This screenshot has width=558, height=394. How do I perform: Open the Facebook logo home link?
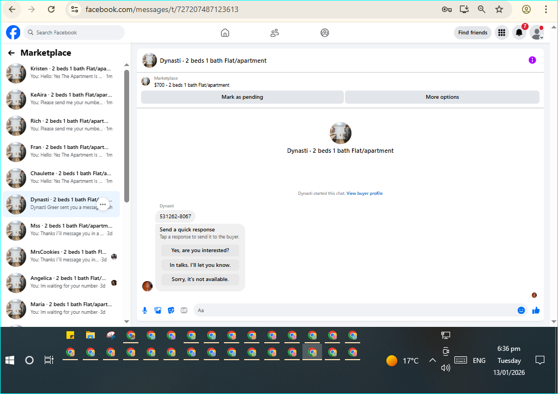pyautogui.click(x=13, y=32)
